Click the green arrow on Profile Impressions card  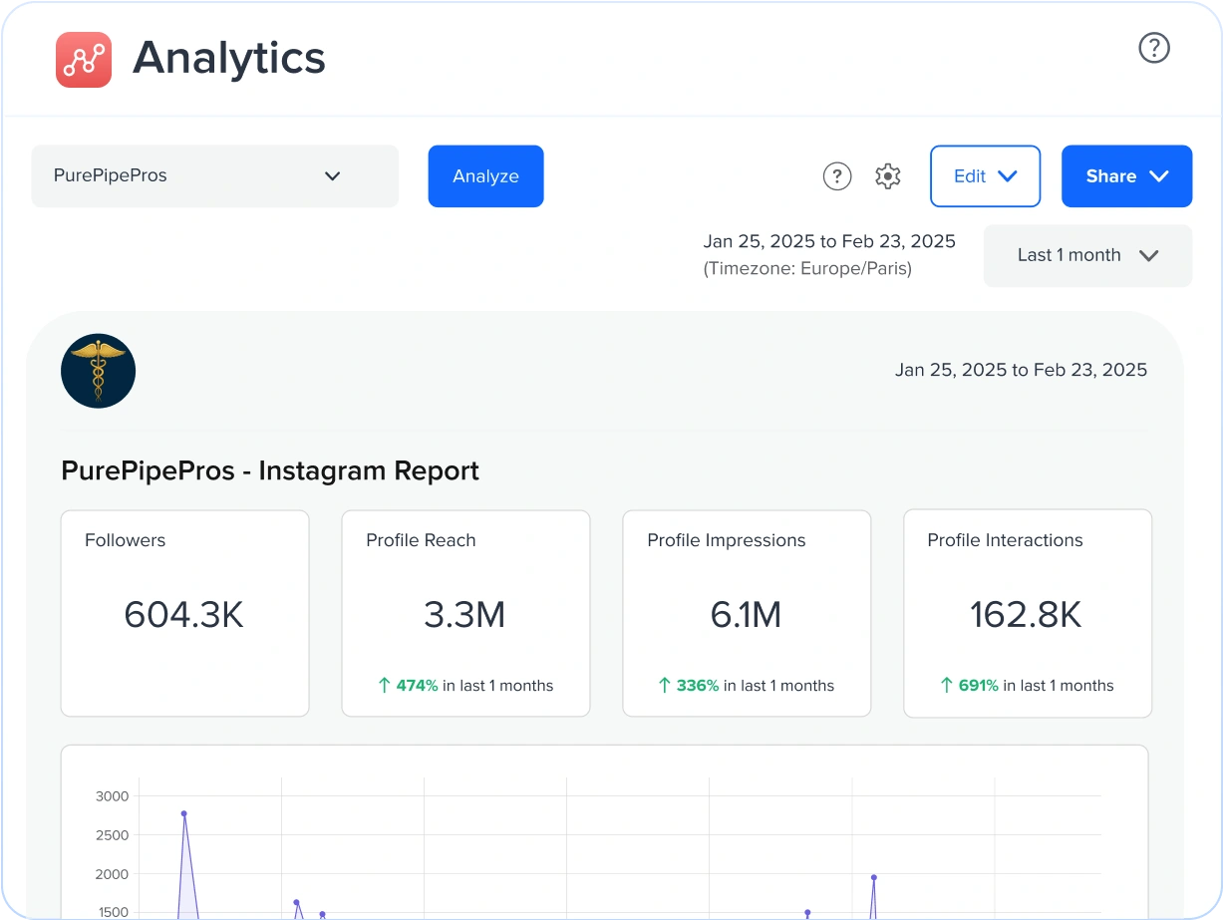pyautogui.click(x=664, y=685)
